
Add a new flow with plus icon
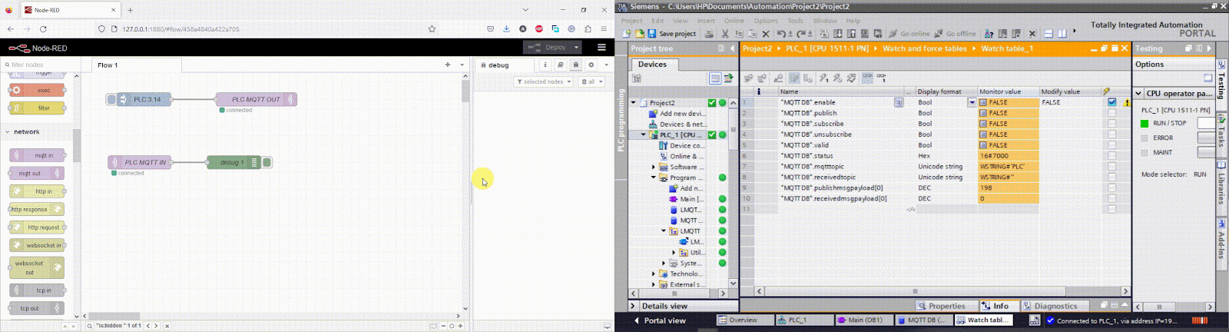448,65
